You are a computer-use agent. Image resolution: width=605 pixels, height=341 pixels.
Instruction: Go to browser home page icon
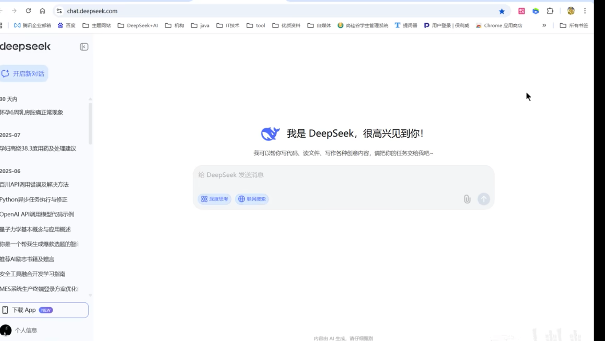tap(42, 11)
